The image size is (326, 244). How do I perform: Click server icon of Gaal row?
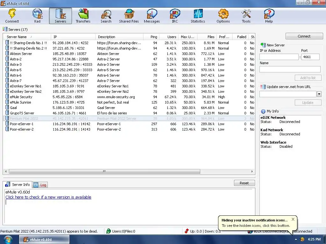[7, 108]
